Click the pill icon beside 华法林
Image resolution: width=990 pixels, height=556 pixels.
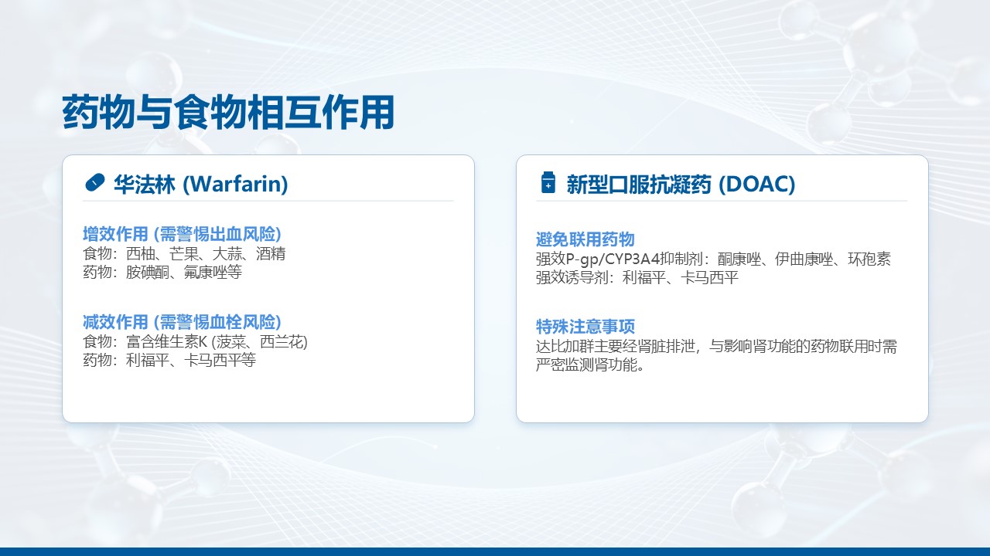94,183
